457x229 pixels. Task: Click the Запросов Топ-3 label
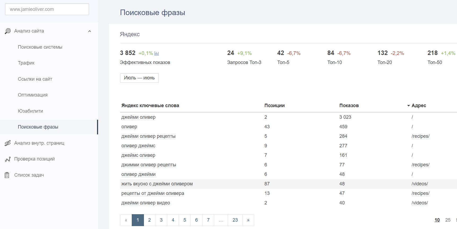coord(244,62)
